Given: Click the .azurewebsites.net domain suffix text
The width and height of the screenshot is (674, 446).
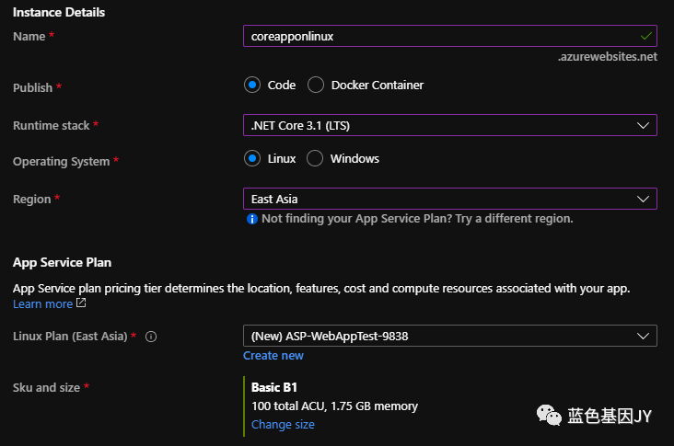Looking at the screenshot, I should pos(608,57).
